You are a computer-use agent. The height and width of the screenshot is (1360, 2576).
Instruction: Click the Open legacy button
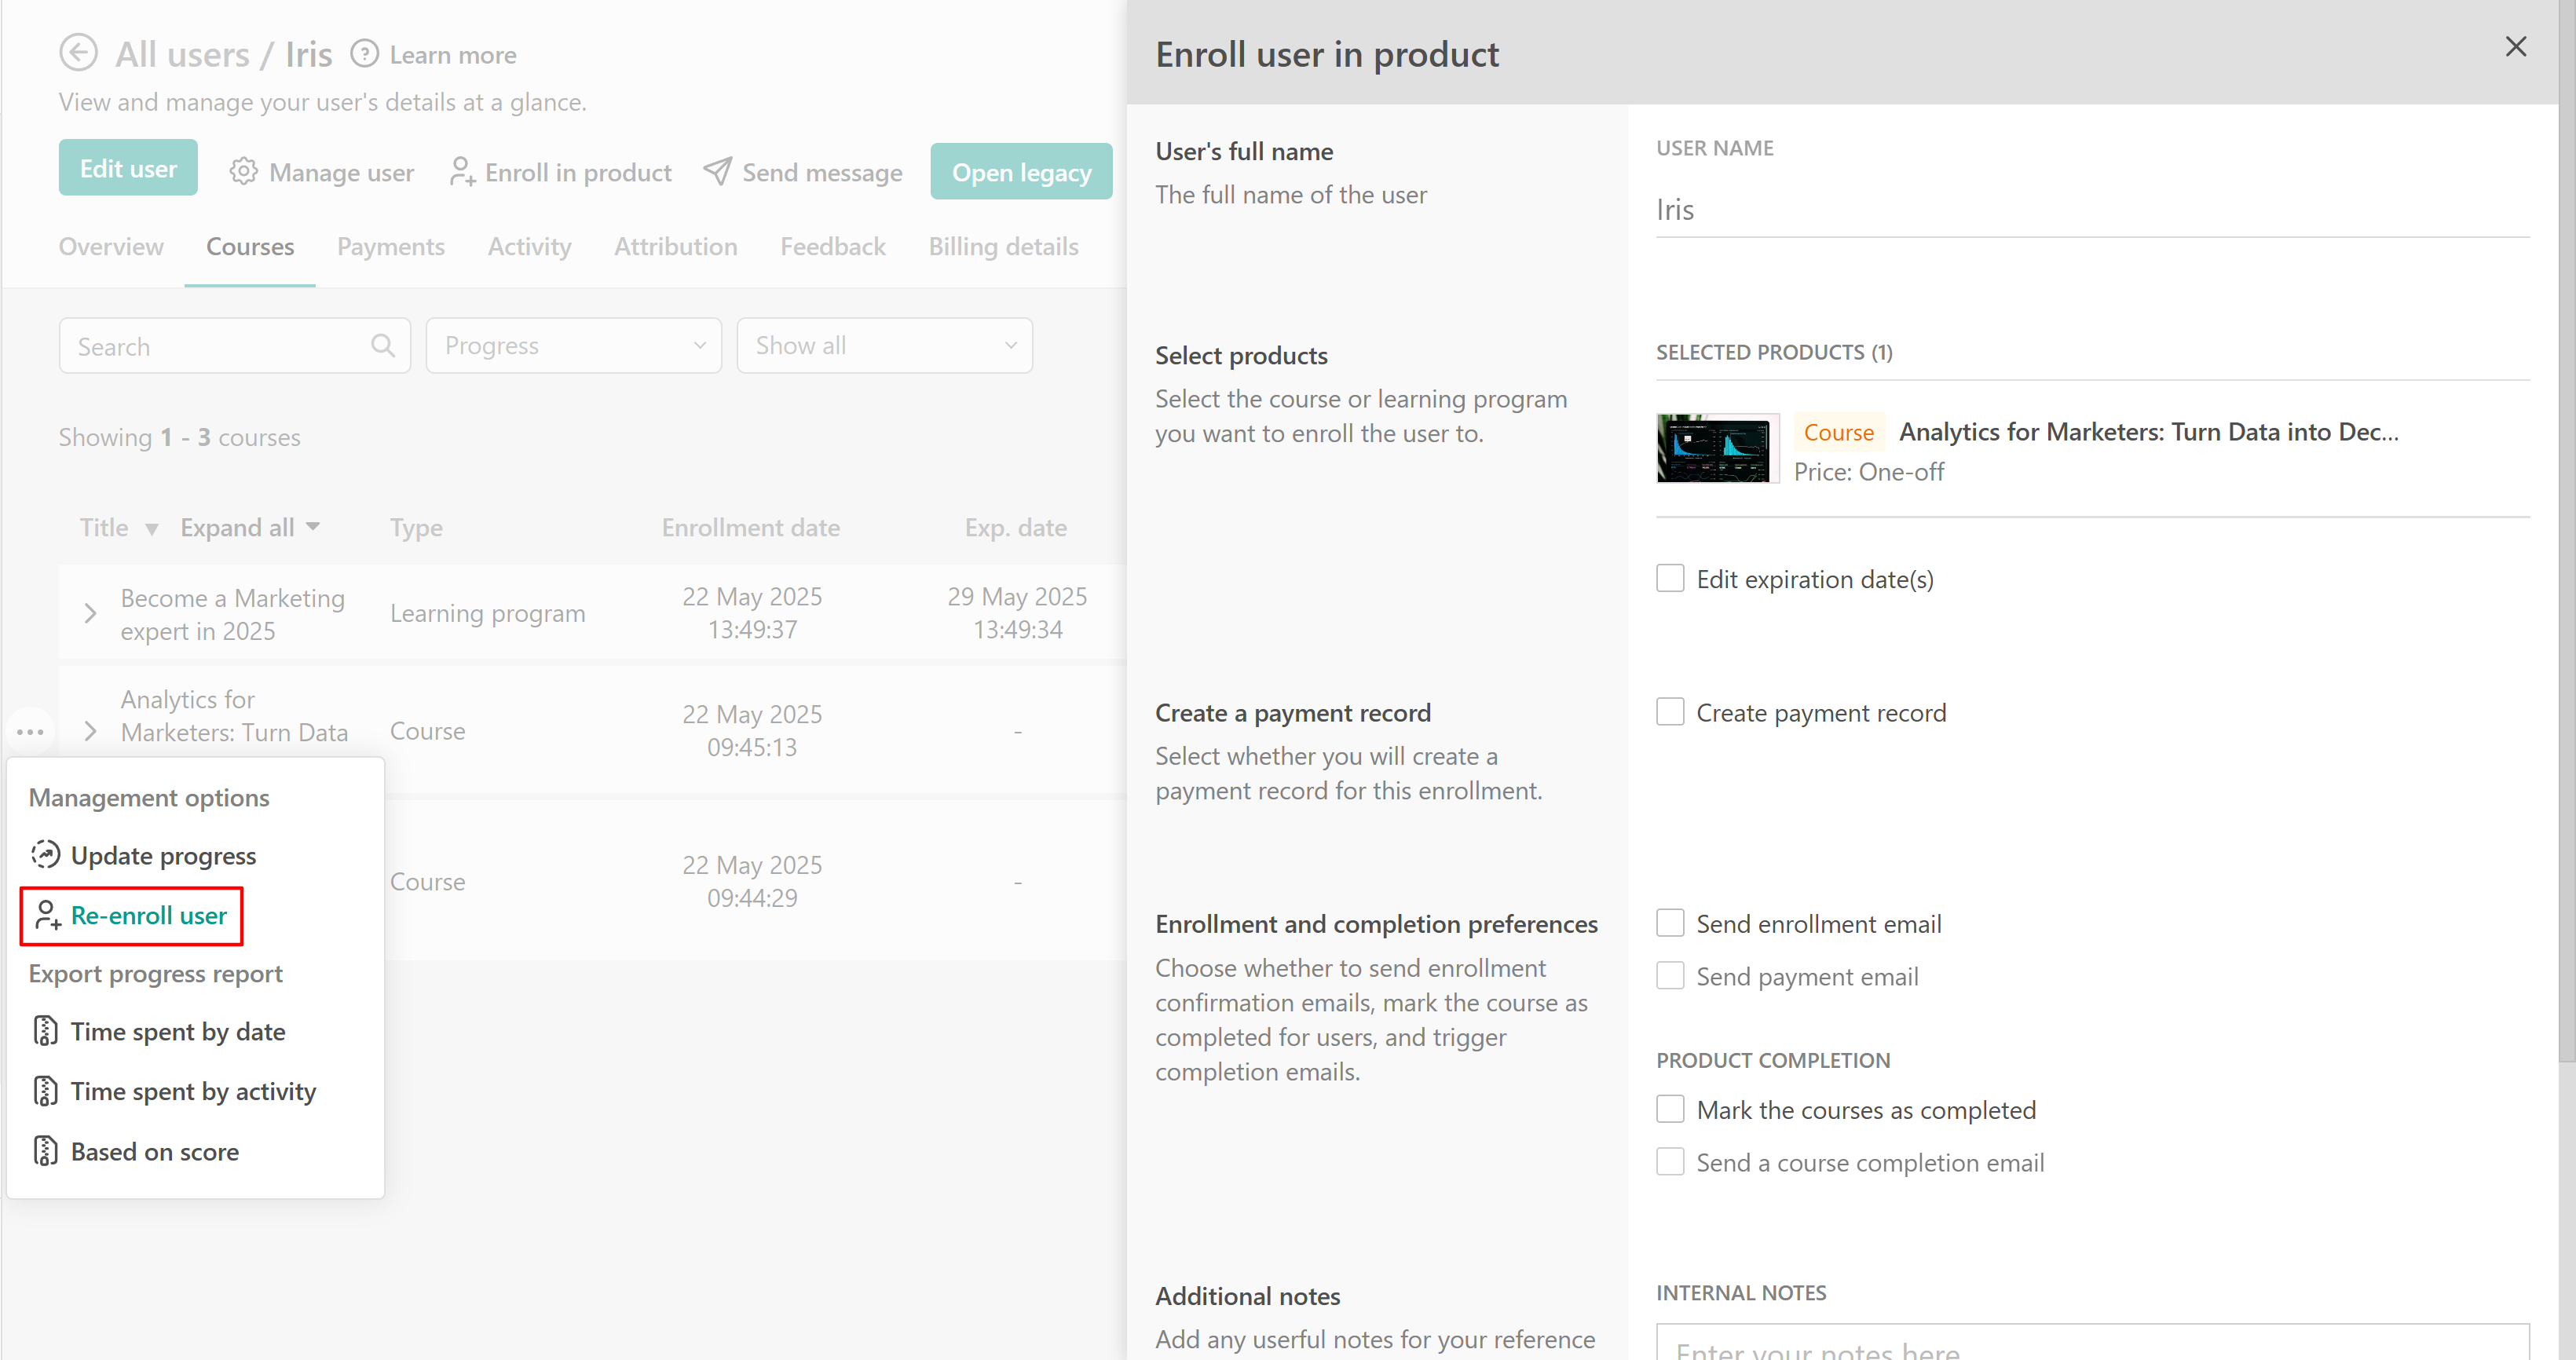click(1020, 172)
